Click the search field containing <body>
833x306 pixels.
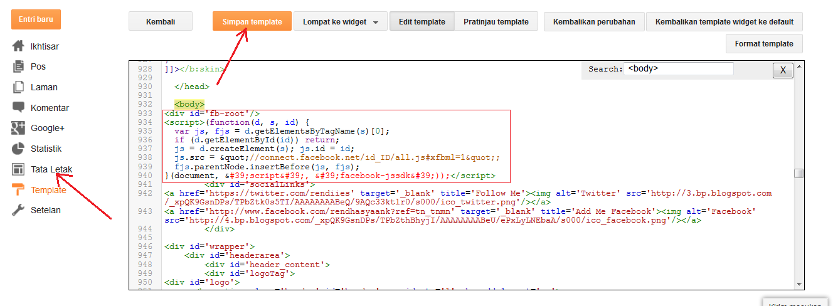(679, 69)
